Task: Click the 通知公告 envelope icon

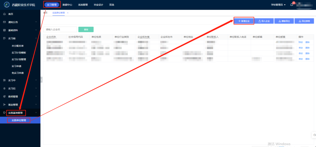Action: coord(4,22)
